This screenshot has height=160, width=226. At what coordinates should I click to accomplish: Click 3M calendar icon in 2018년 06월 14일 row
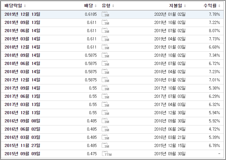click(x=105, y=64)
